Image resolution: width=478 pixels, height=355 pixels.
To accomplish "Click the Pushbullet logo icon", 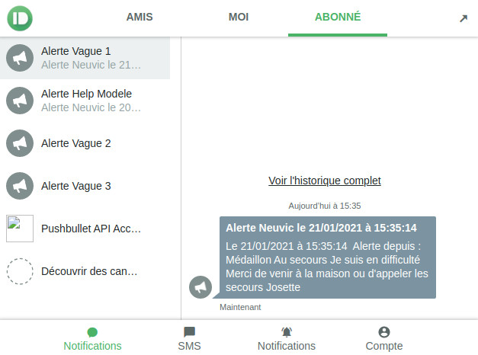I will tap(20, 18).
